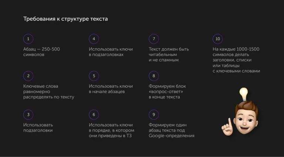
Task: Select the circled number 5 badge
Action: click(94, 76)
